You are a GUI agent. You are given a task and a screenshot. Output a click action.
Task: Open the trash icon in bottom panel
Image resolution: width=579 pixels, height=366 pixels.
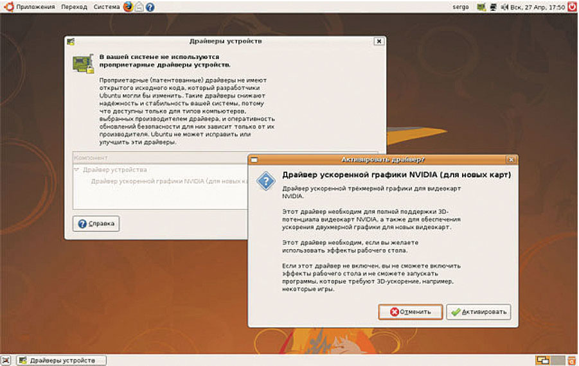[x=572, y=360]
